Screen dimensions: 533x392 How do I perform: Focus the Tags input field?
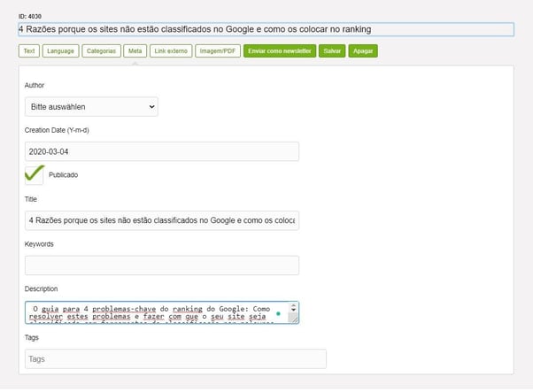175,358
